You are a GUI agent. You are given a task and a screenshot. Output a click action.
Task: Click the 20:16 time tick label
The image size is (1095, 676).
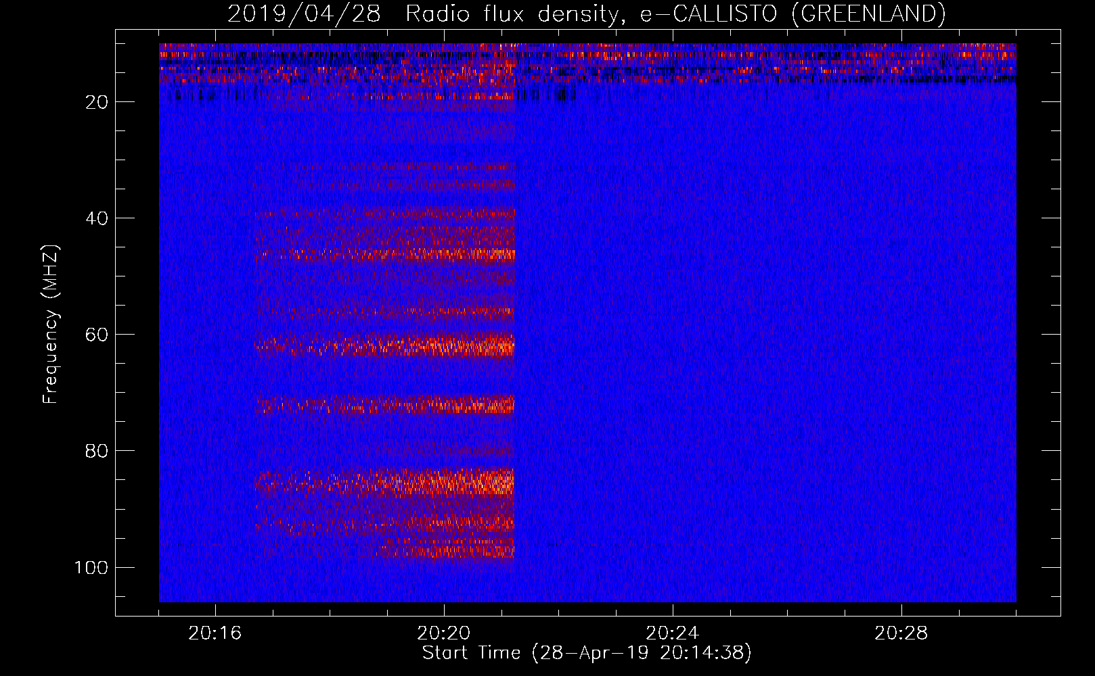pos(215,633)
